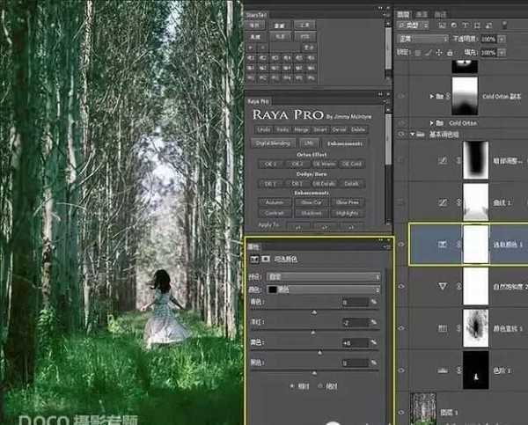Click the Yellow slider handle in Selective Color
Screen dimensions: 528x425
click(x=319, y=353)
